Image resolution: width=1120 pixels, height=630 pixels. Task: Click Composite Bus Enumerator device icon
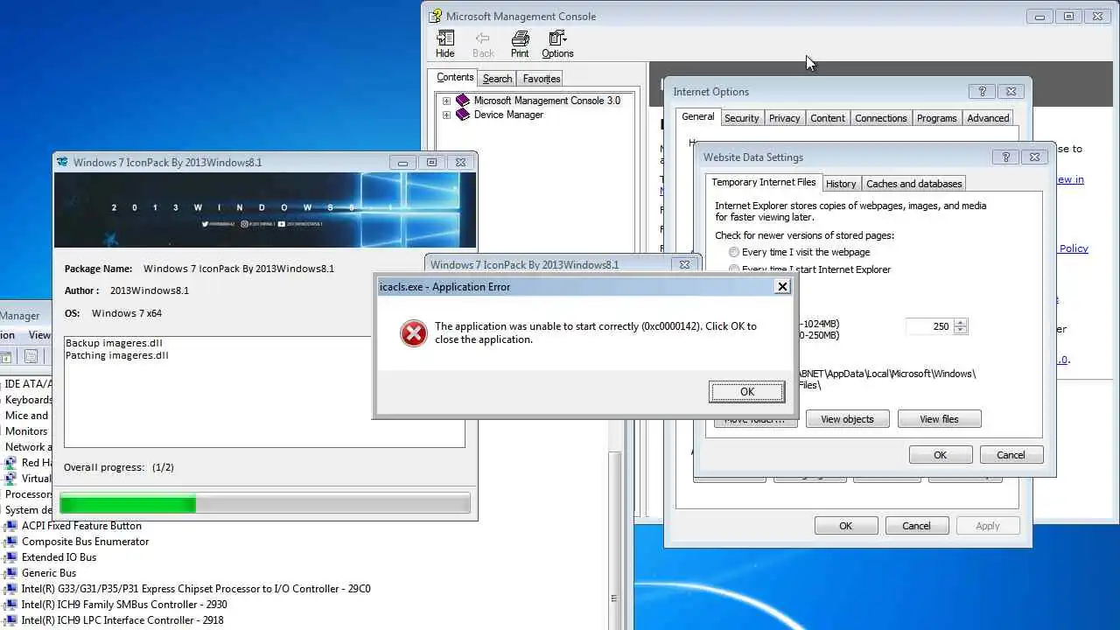click(x=10, y=542)
